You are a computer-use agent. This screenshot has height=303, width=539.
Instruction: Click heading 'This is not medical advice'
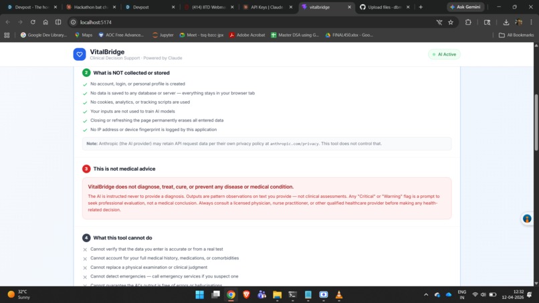click(x=124, y=169)
